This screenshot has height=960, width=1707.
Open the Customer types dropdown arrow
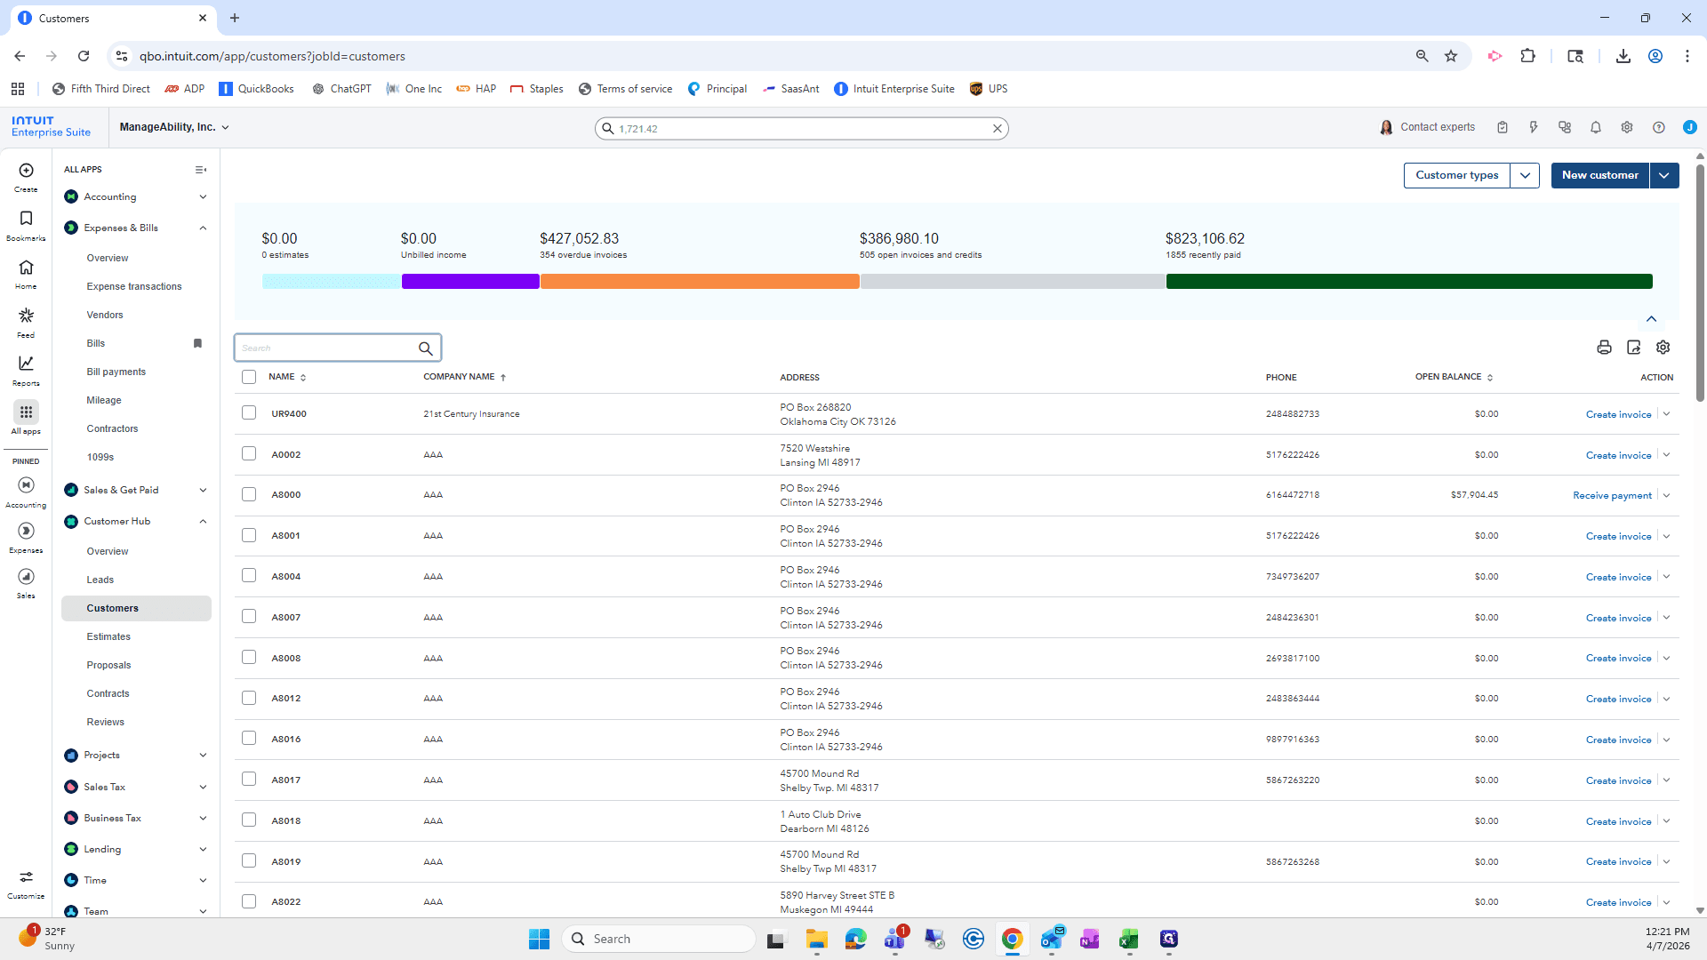click(x=1526, y=175)
